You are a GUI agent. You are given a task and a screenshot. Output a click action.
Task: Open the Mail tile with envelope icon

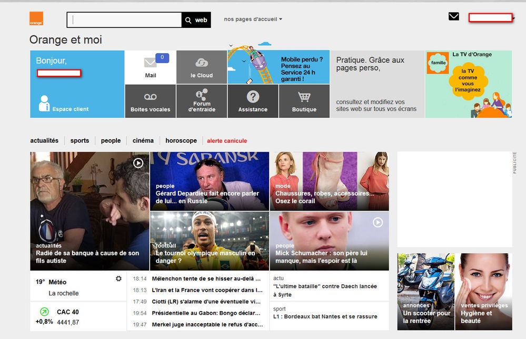pyautogui.click(x=151, y=67)
